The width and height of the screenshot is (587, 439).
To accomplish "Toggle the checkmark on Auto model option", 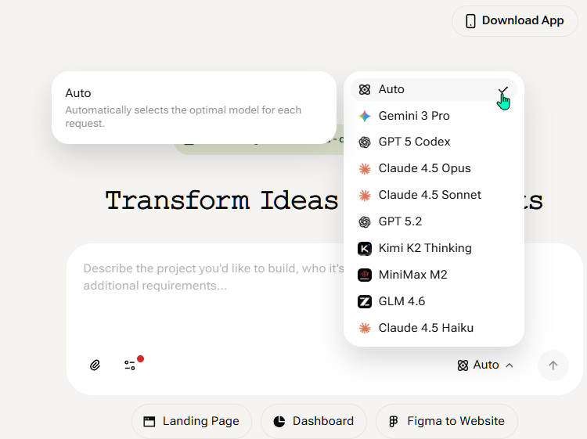I will pyautogui.click(x=503, y=90).
